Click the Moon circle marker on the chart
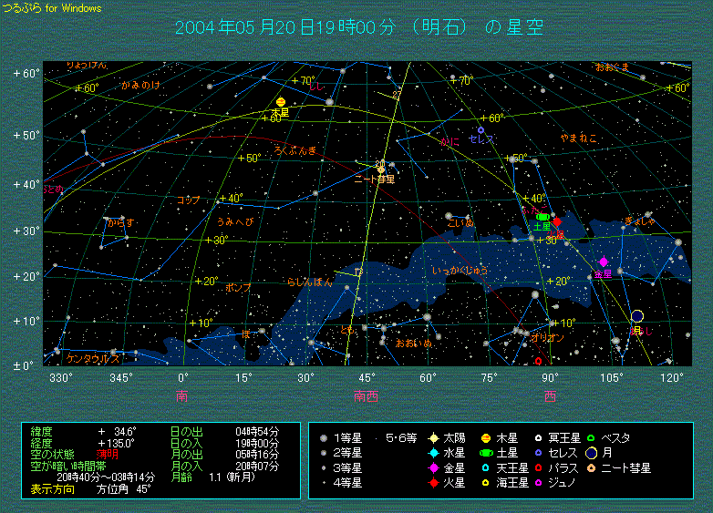Image resolution: width=713 pixels, height=513 pixels. [637, 316]
